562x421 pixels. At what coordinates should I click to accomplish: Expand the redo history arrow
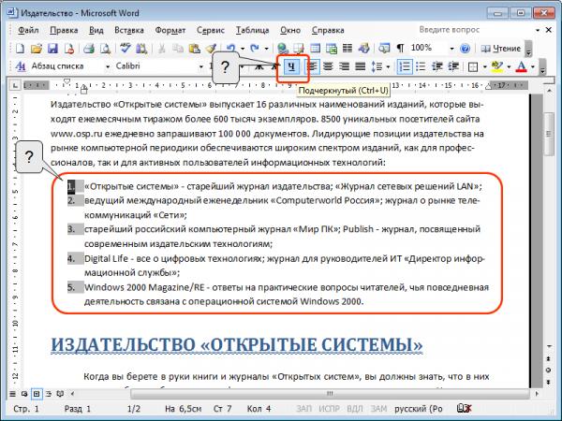point(266,49)
